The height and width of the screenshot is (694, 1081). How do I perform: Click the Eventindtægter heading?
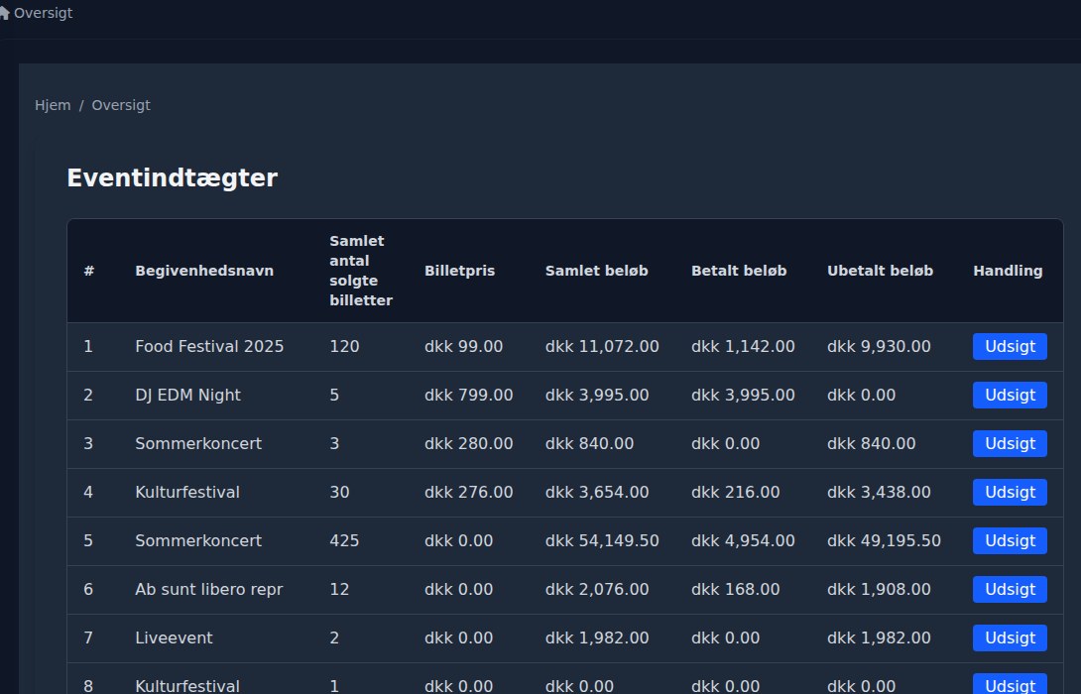[172, 178]
